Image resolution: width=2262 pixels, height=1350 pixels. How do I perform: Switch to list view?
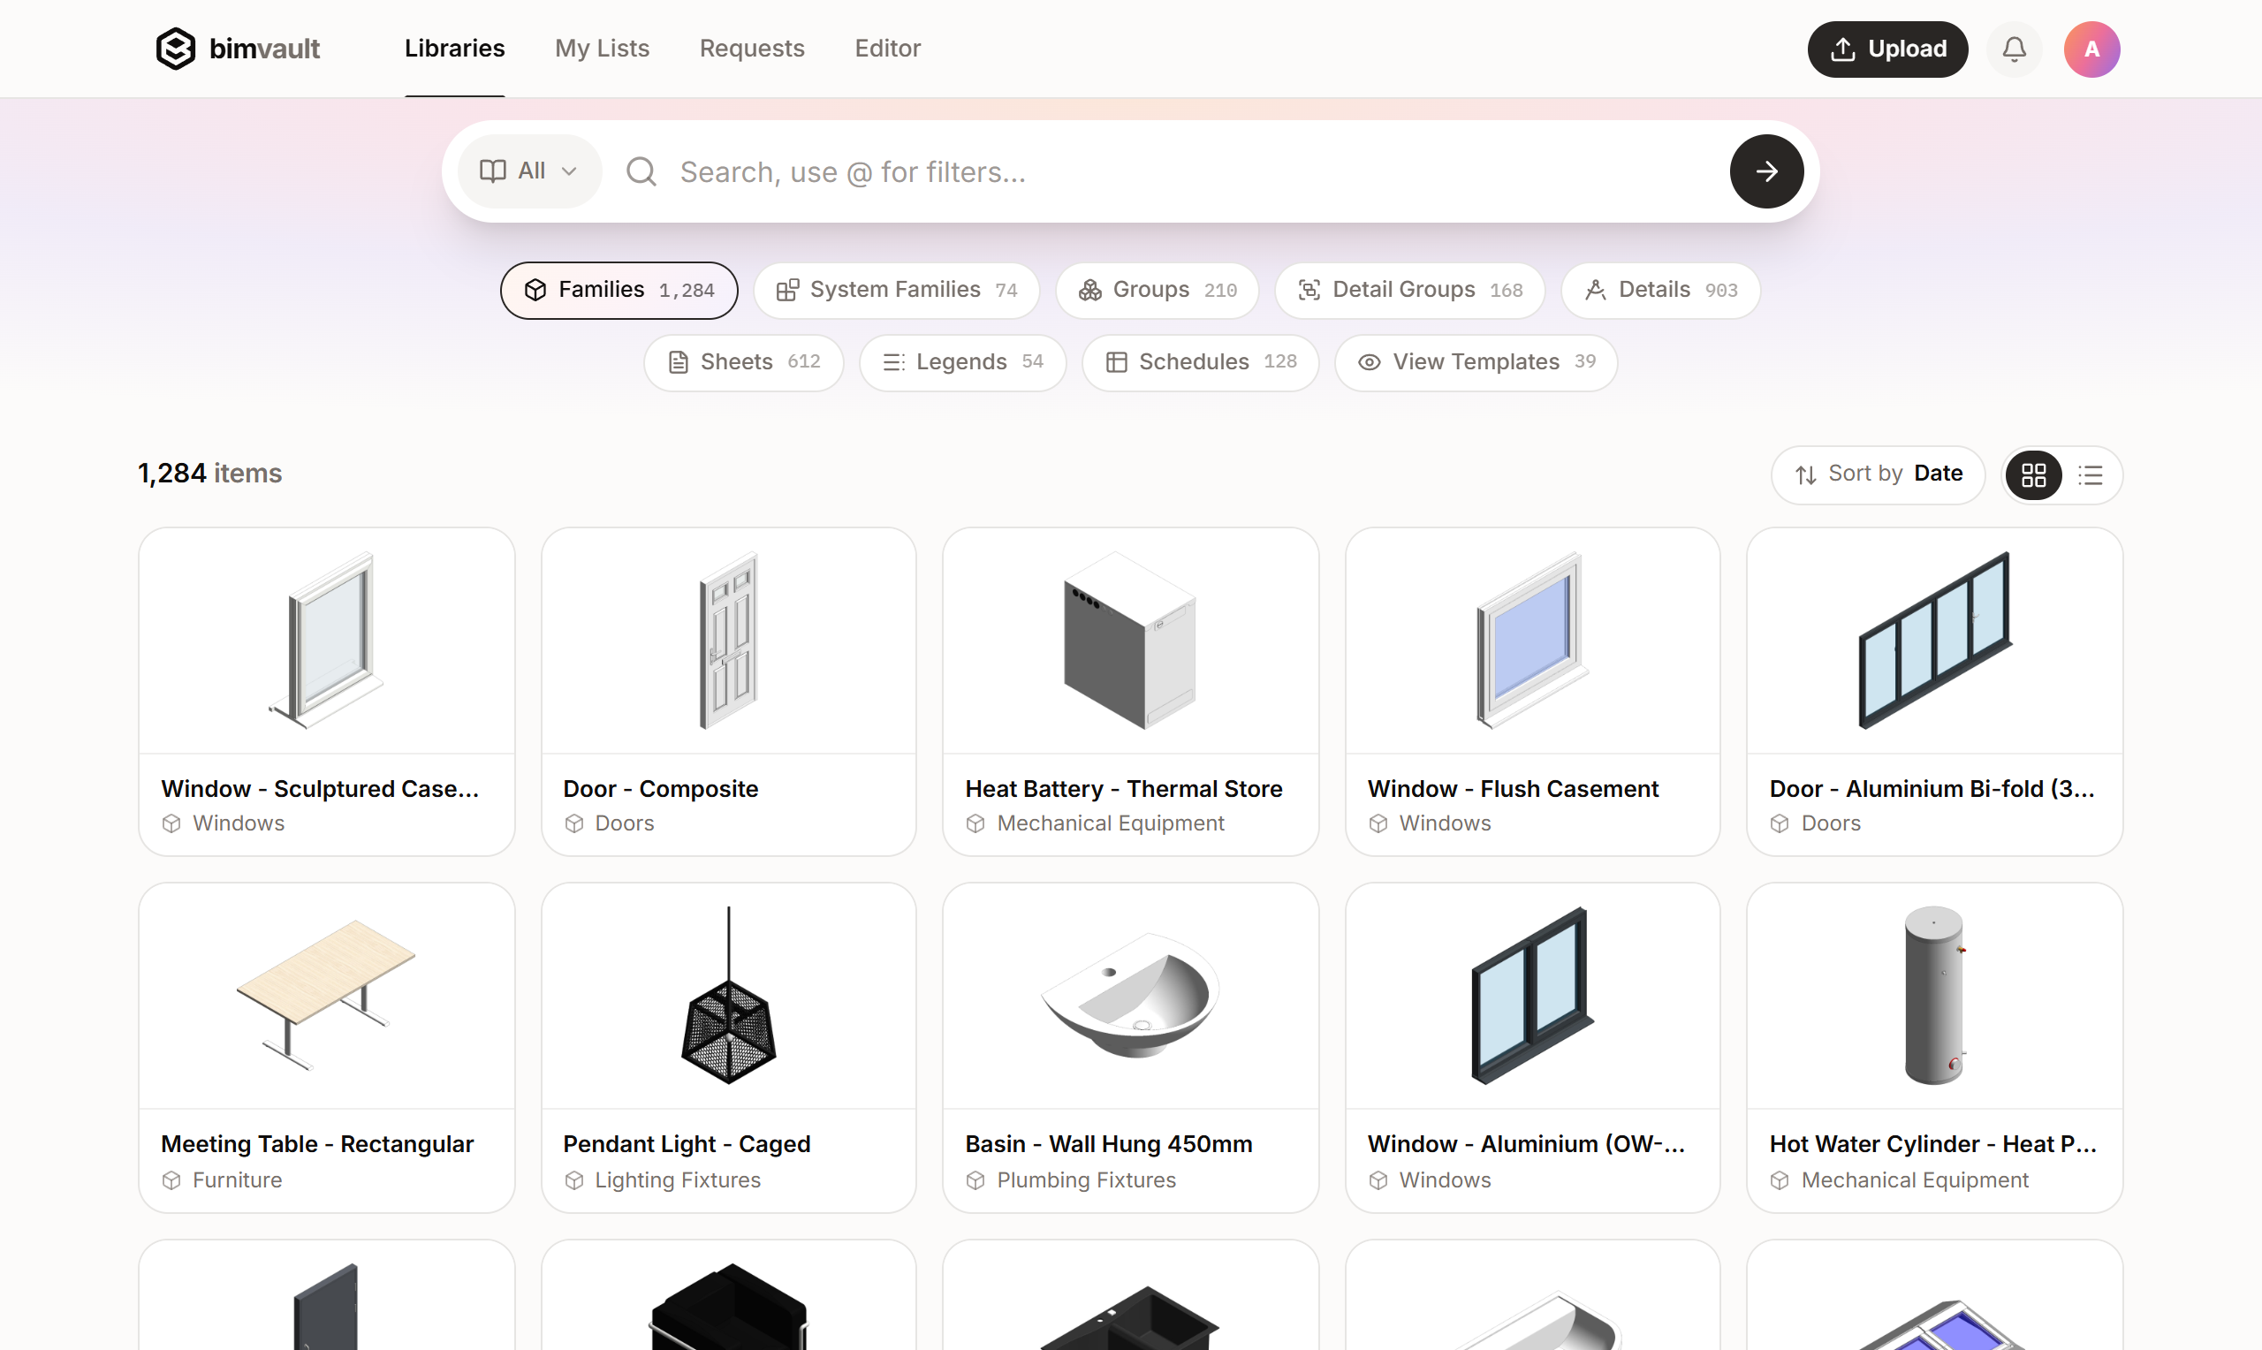(2089, 474)
